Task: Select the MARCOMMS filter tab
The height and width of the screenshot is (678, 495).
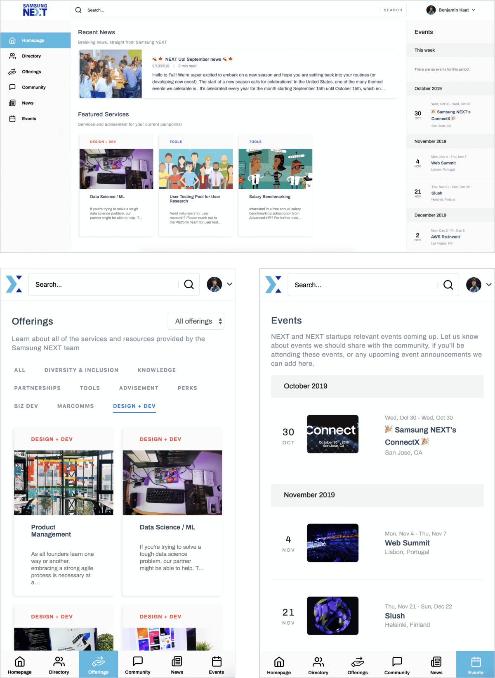Action: click(75, 406)
